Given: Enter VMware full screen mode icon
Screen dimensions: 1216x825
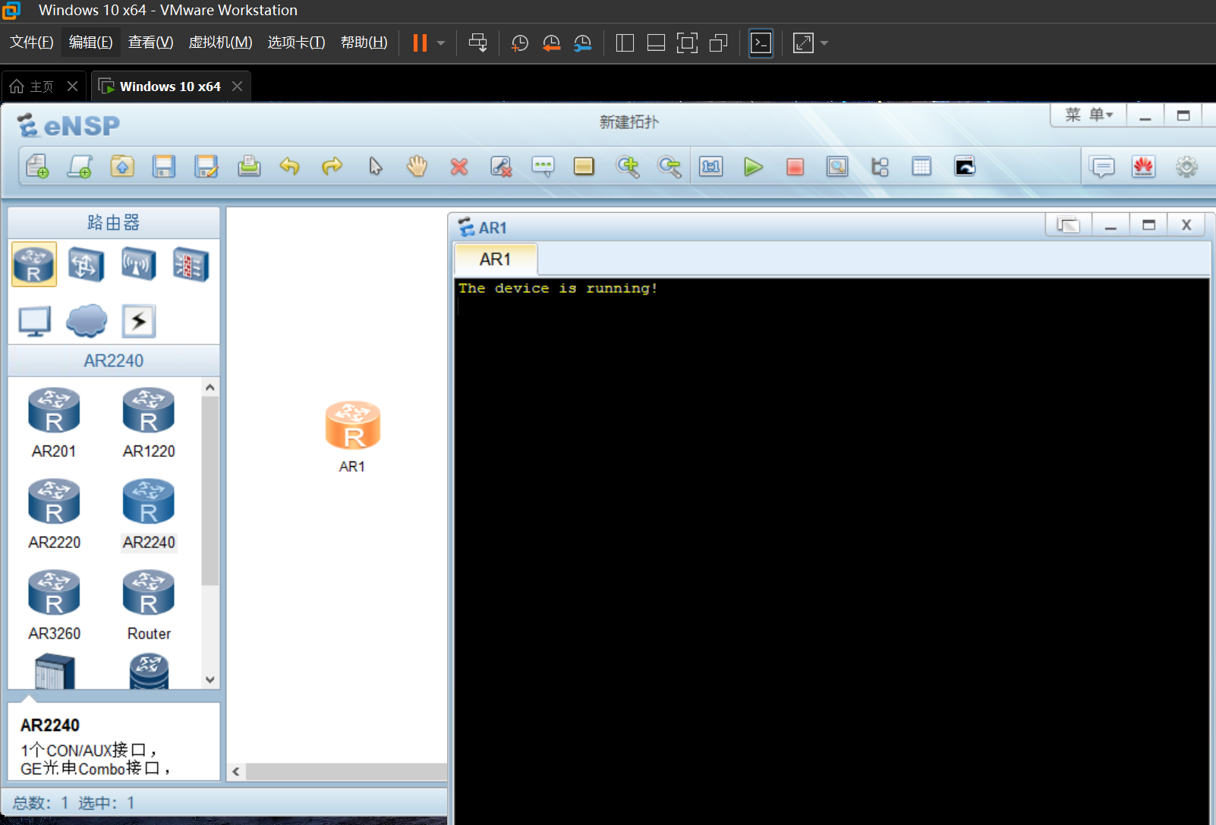Looking at the screenshot, I should coord(687,43).
